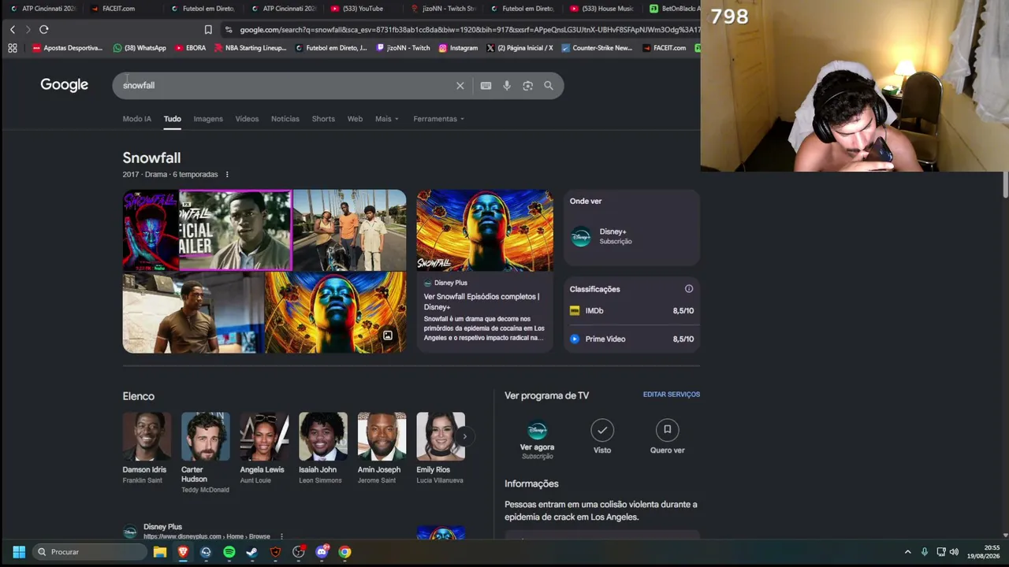Open the Counter-Strike News bookmark
This screenshot has width=1009, height=567.
[x=596, y=48]
